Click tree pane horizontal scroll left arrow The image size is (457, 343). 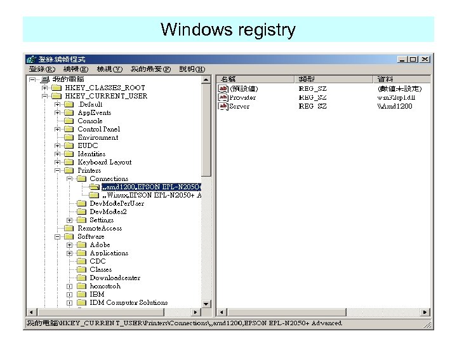pyautogui.click(x=31, y=312)
